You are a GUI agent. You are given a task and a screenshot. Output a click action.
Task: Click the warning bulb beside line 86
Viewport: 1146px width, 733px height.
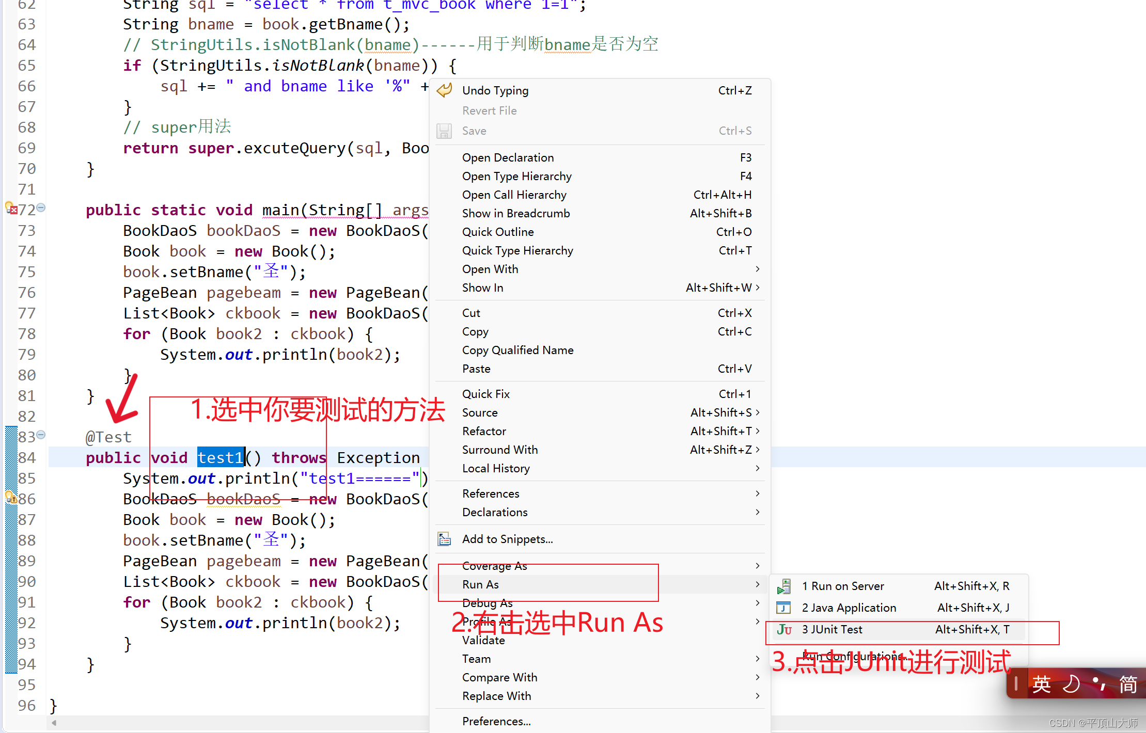coord(10,498)
